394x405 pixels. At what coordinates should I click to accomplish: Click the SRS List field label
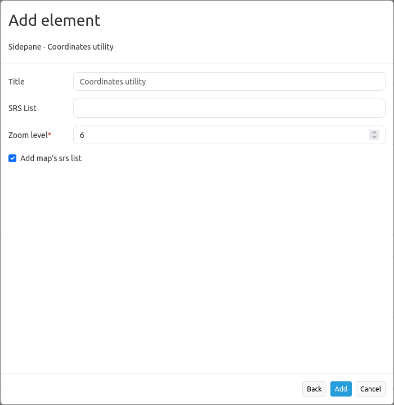click(x=23, y=108)
